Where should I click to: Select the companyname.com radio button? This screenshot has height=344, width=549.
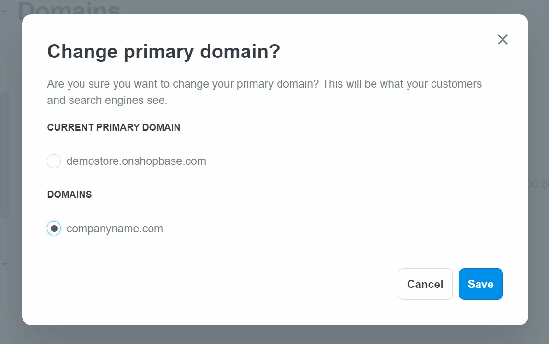pos(54,229)
